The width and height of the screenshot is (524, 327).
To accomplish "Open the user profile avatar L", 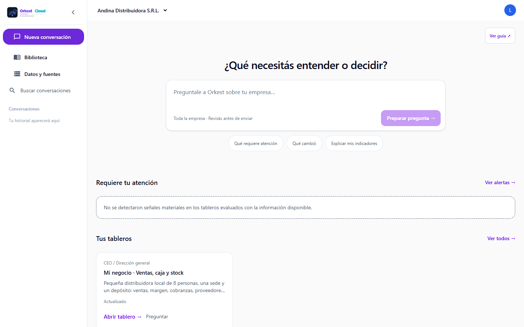I will [x=510, y=10].
